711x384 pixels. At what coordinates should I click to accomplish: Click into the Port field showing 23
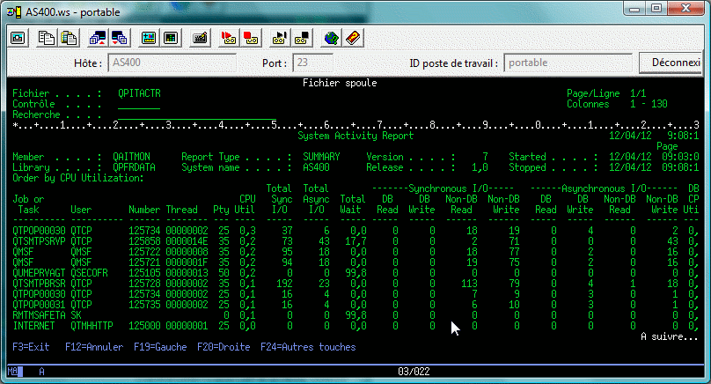click(x=313, y=63)
